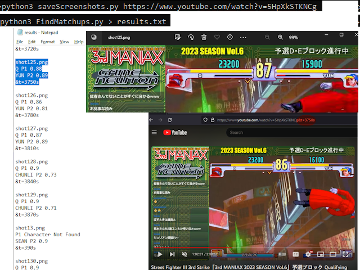This screenshot has height=270, width=360.
Task: Click the 'shot126.png' line in Notepad
Action: pos(31,95)
